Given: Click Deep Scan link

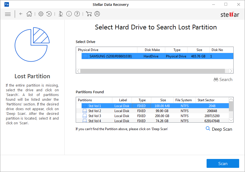Looking at the screenshot, I should tap(219, 129).
